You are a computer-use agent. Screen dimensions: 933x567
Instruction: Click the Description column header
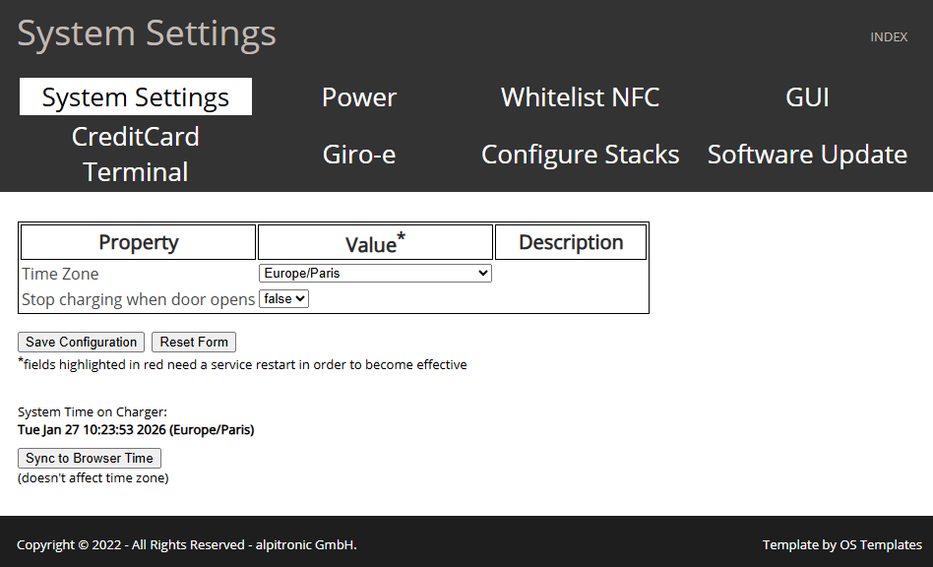click(571, 242)
